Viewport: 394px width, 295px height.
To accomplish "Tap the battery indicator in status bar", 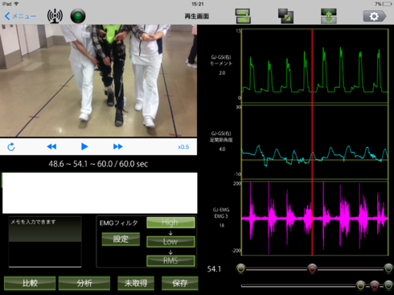I will pyautogui.click(x=387, y=4).
